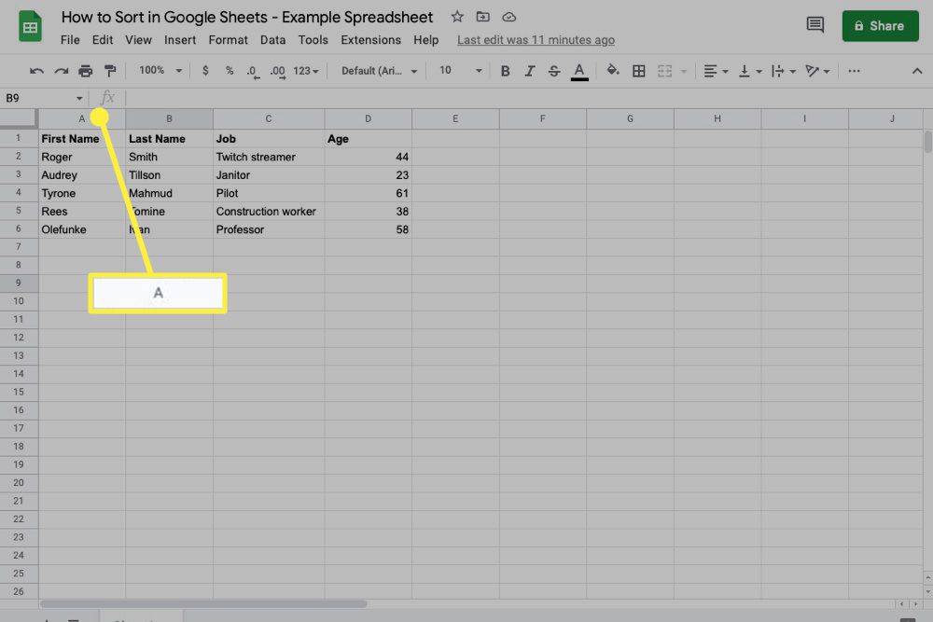Image resolution: width=933 pixels, height=622 pixels.
Task: Star the spreadsheet
Action: coord(457,17)
